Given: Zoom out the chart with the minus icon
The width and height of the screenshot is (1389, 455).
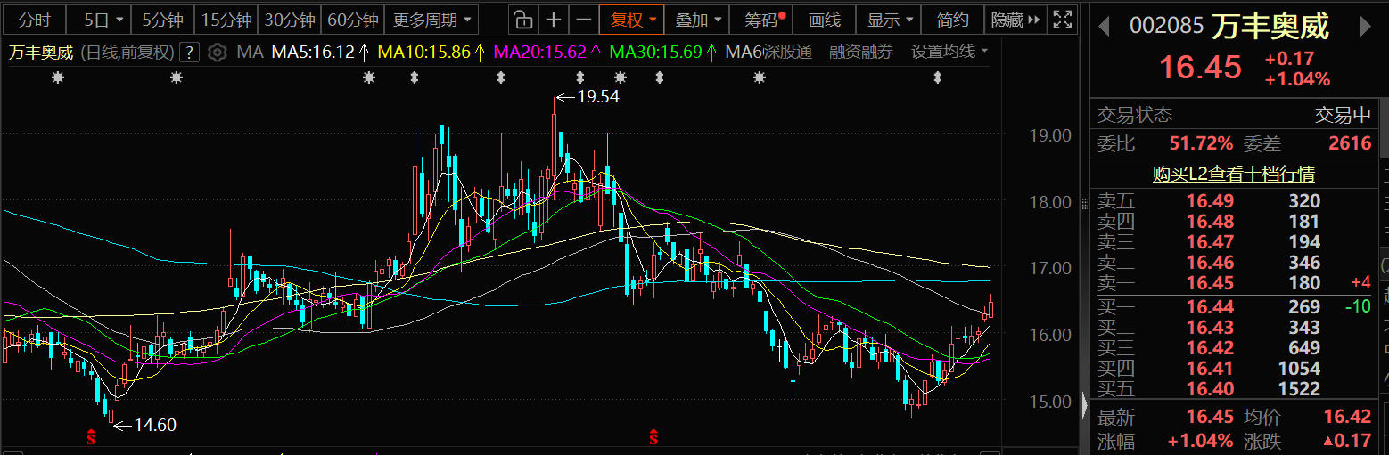Looking at the screenshot, I should 583,20.
